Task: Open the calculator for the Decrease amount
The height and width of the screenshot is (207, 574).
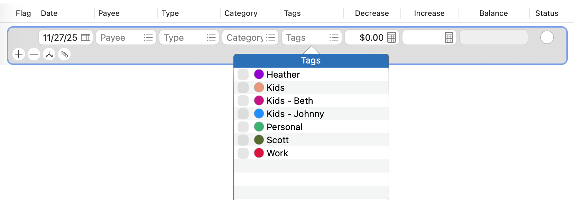Action: [x=391, y=37]
